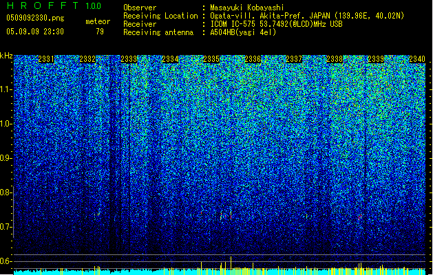Click the 'Receiver' field label
The width and height of the screenshot is (433, 275).
click(140, 24)
